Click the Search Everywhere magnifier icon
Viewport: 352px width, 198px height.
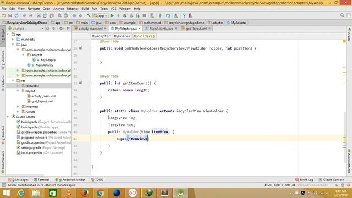point(342,15)
